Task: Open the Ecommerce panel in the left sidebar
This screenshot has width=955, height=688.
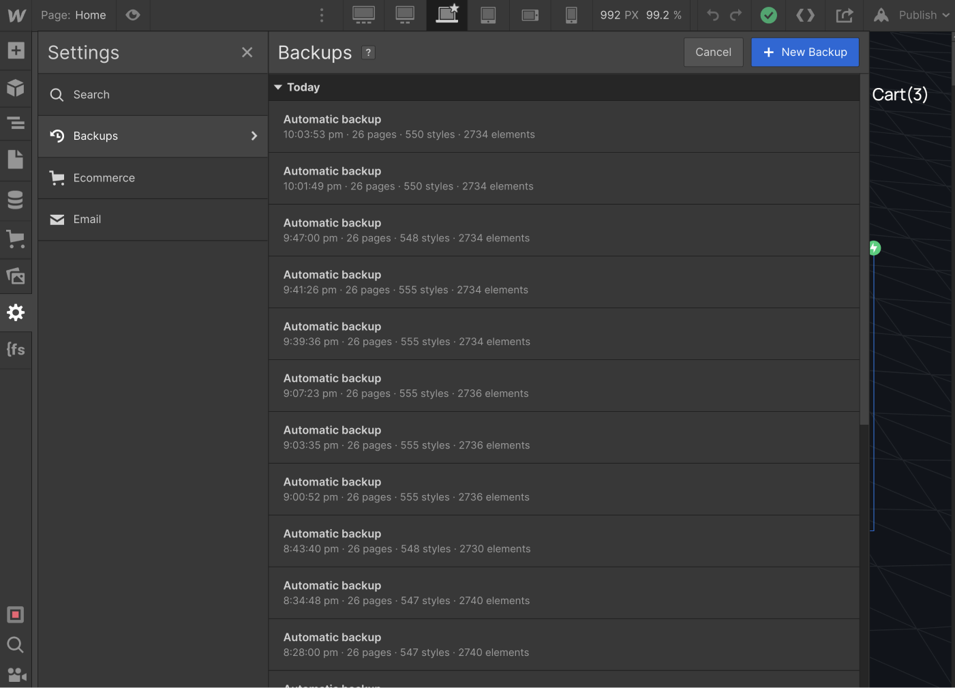Action: click(16, 239)
